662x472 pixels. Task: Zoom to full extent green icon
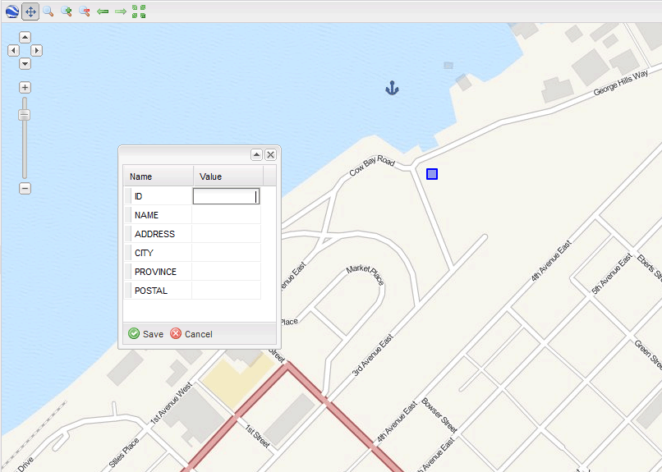click(139, 11)
